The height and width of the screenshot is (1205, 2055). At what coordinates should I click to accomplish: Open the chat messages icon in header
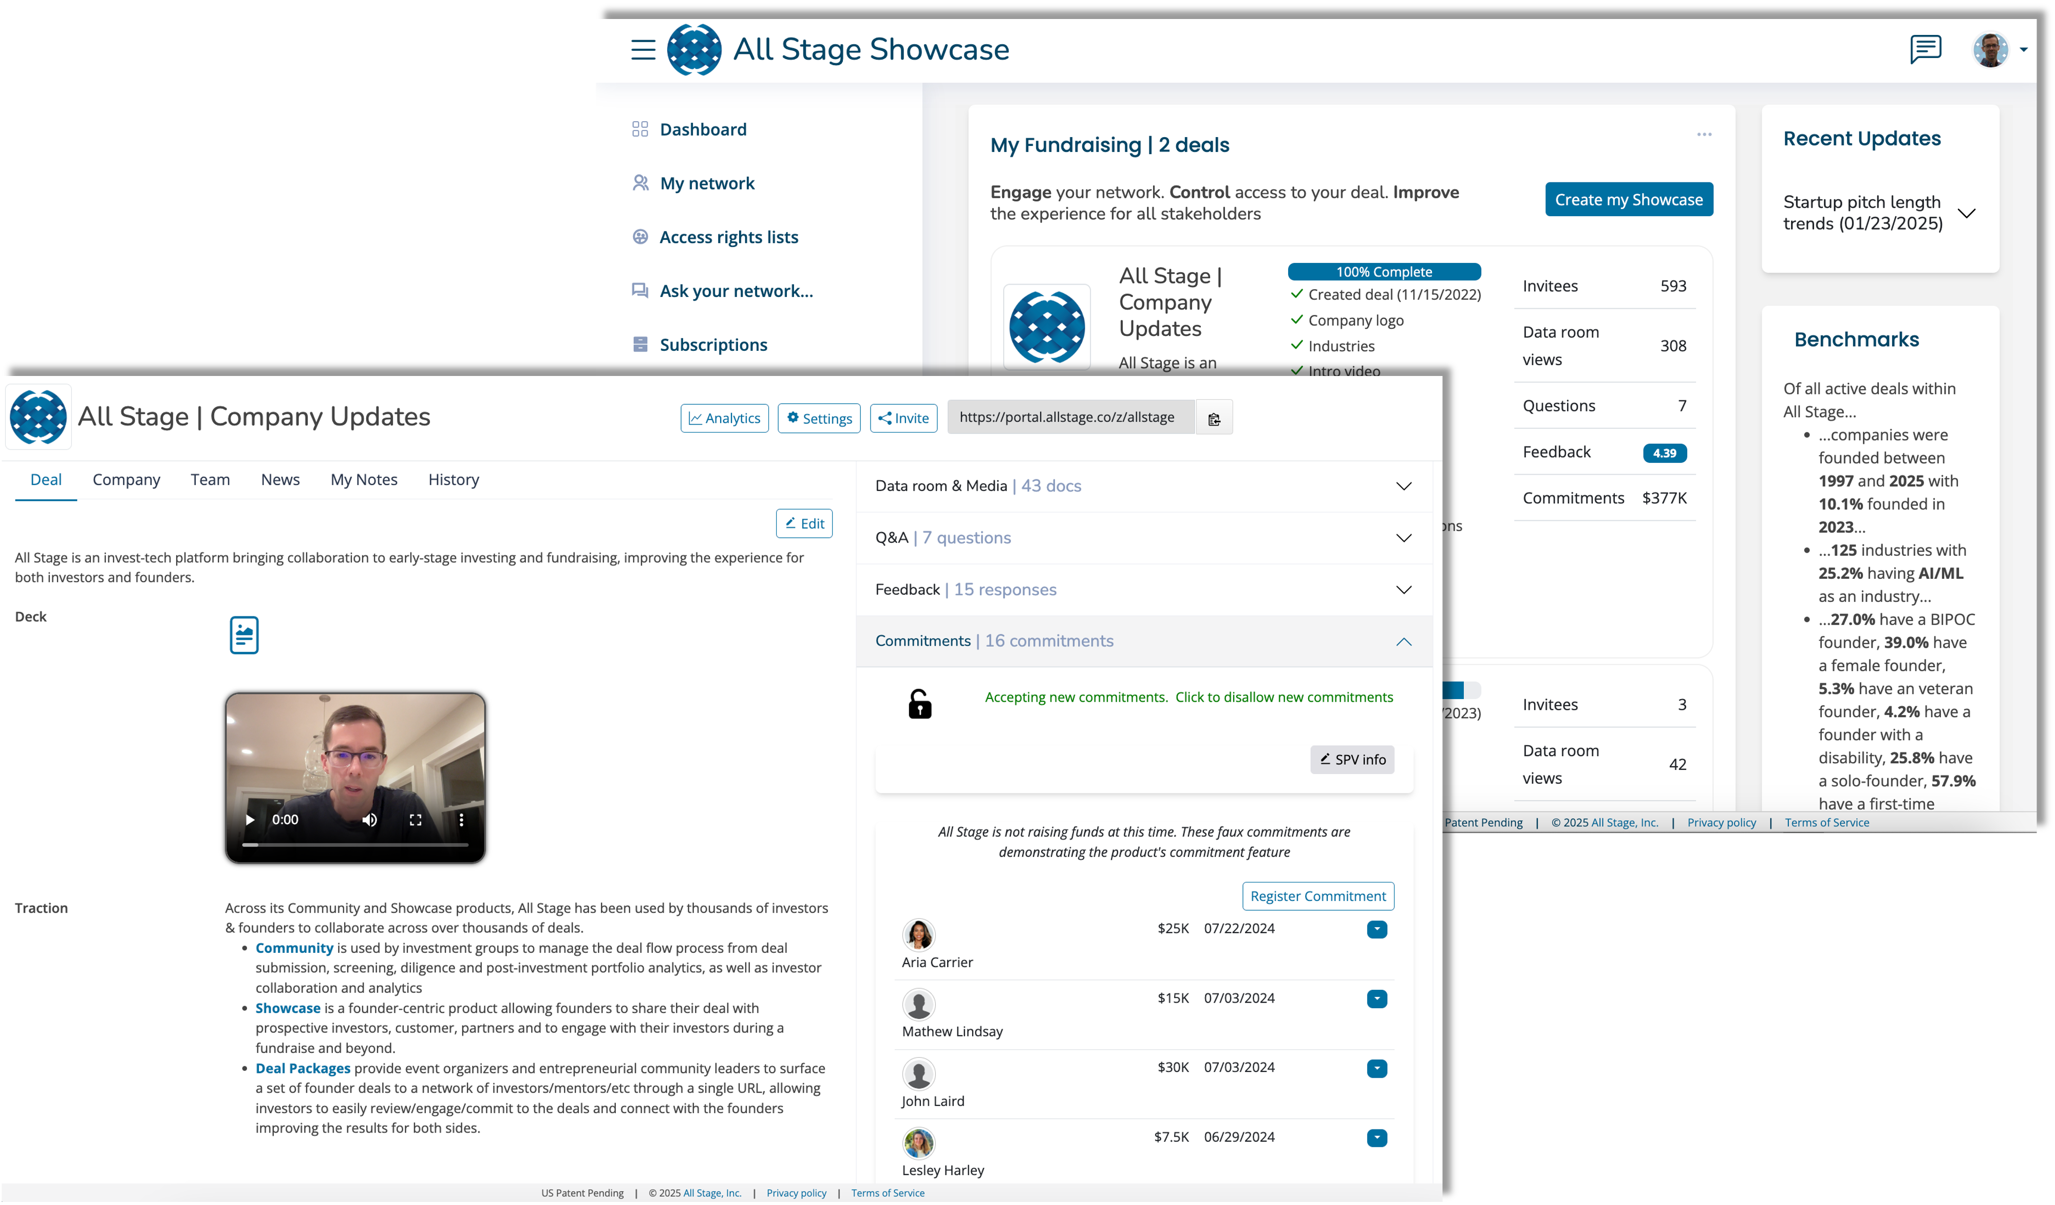click(1925, 49)
